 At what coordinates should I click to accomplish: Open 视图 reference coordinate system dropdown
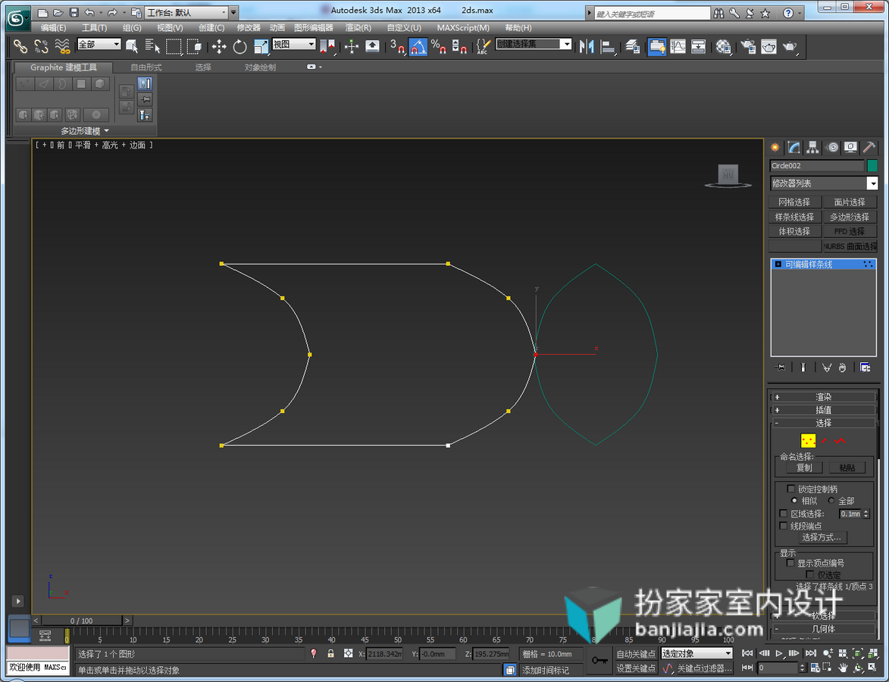[x=294, y=44]
